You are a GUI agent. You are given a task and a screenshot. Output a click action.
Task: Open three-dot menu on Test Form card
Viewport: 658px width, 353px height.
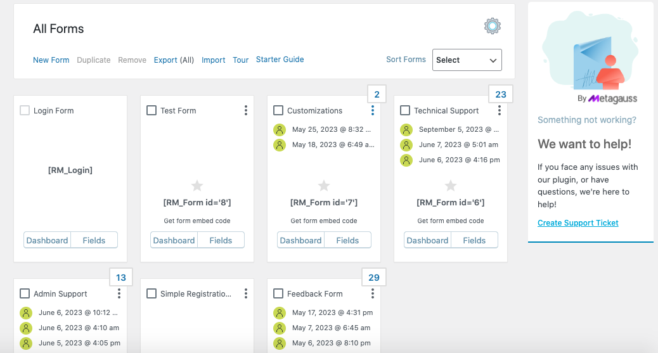point(246,110)
